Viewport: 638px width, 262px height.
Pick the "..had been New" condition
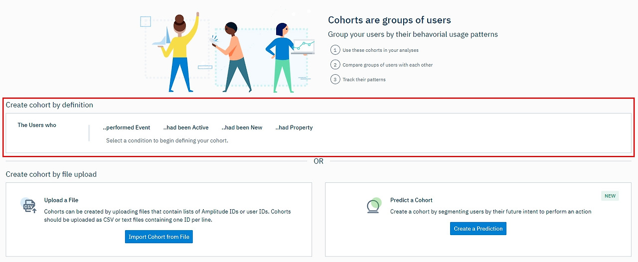click(x=242, y=128)
